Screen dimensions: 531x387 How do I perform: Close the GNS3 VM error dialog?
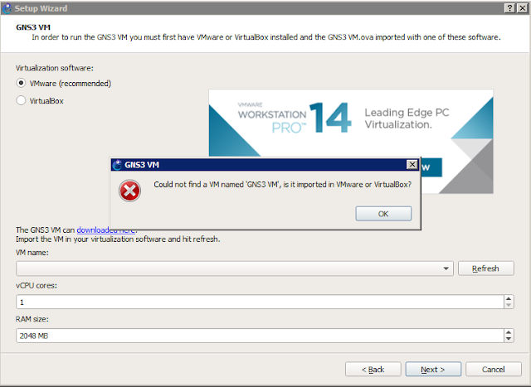pyautogui.click(x=412, y=164)
